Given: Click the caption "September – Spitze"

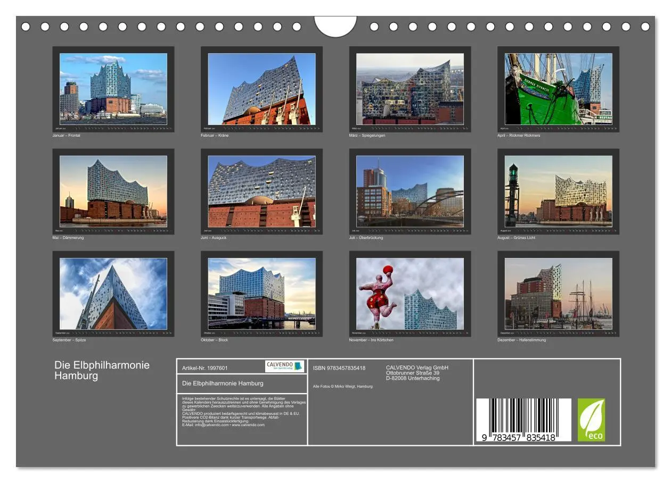Looking at the screenshot, I should click(x=69, y=340).
